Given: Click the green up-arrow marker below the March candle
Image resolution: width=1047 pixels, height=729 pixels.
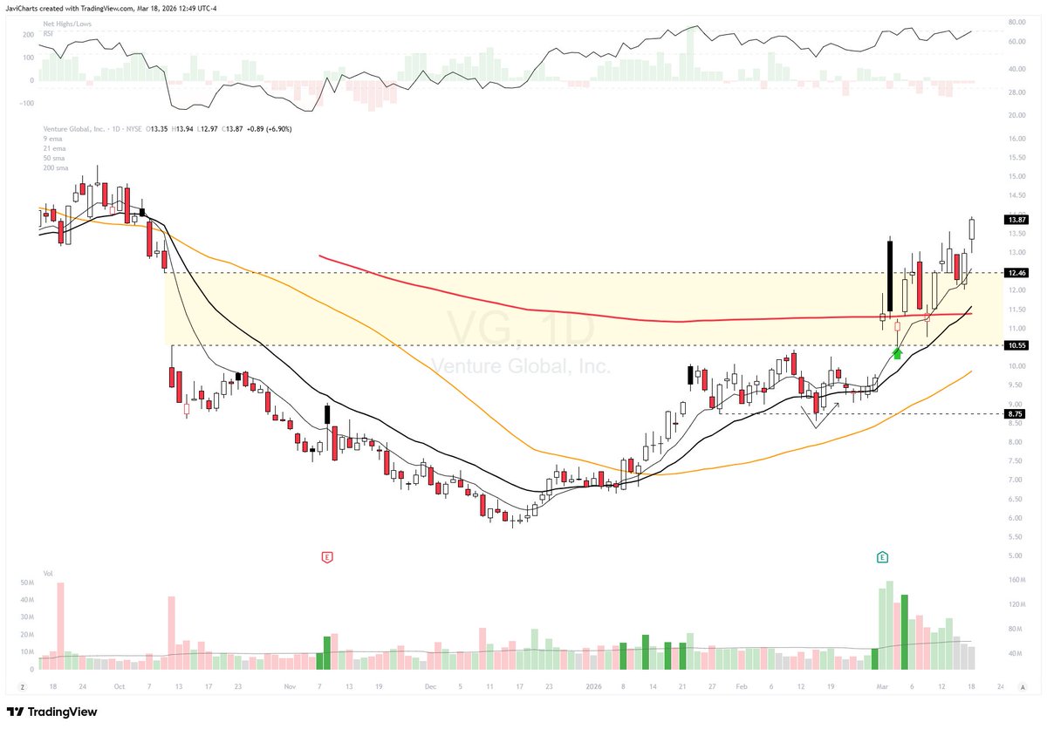Looking at the screenshot, I should [896, 353].
